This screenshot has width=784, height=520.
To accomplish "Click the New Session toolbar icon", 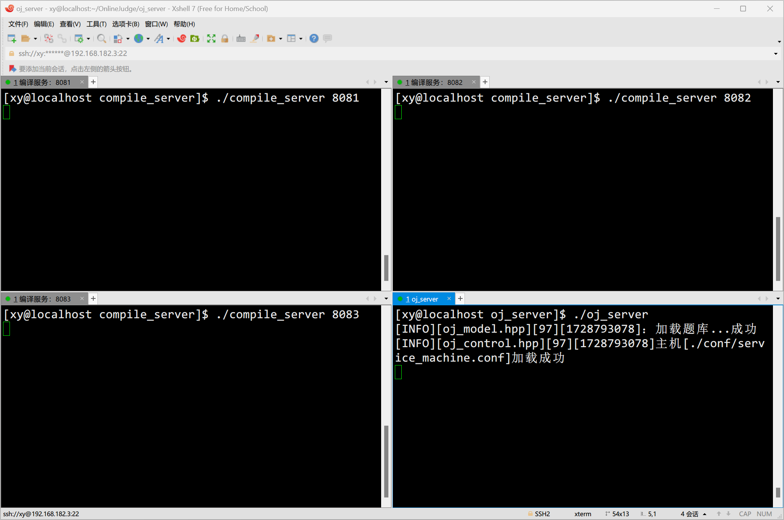I will tap(12, 38).
